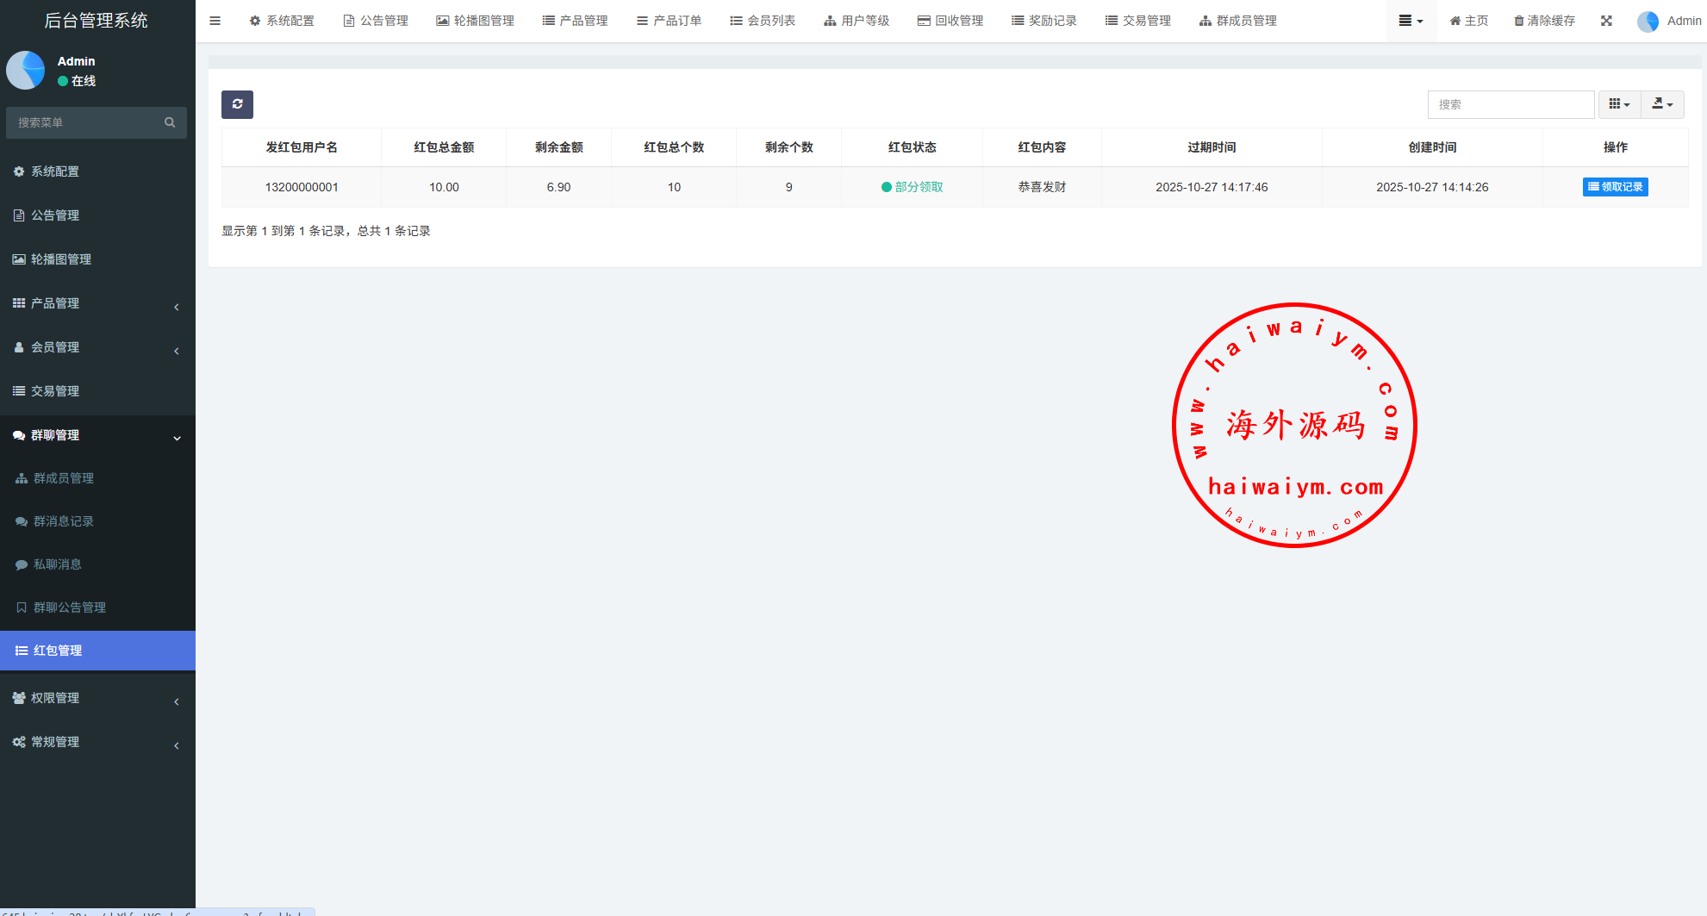
Task: Open the top bar list dropdown menu
Action: [x=1411, y=21]
